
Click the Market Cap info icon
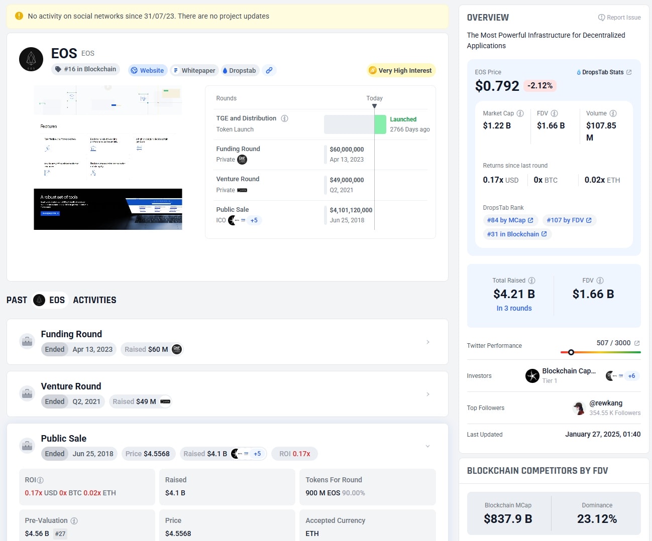pyautogui.click(x=520, y=113)
